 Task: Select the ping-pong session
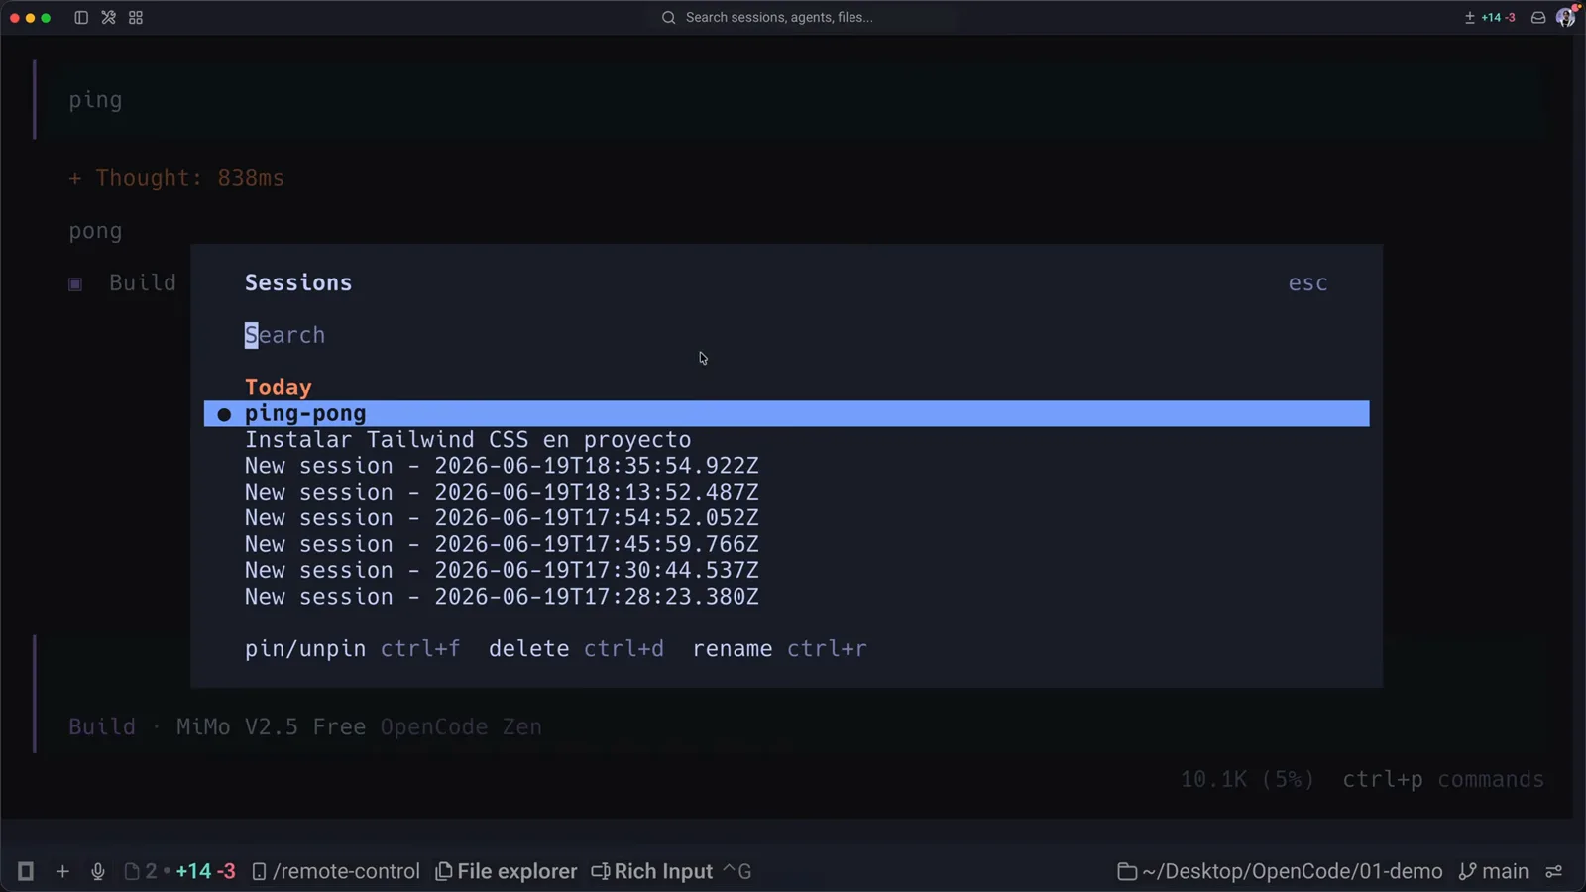tap(786, 414)
